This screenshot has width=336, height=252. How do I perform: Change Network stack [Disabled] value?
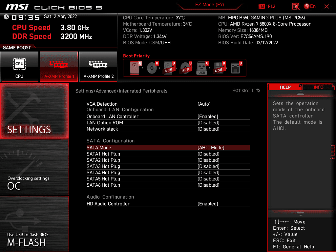click(208, 129)
